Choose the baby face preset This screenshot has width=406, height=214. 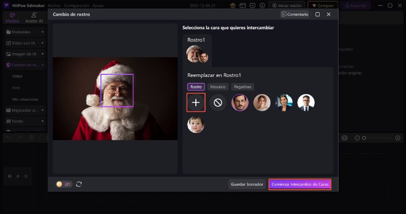196,124
